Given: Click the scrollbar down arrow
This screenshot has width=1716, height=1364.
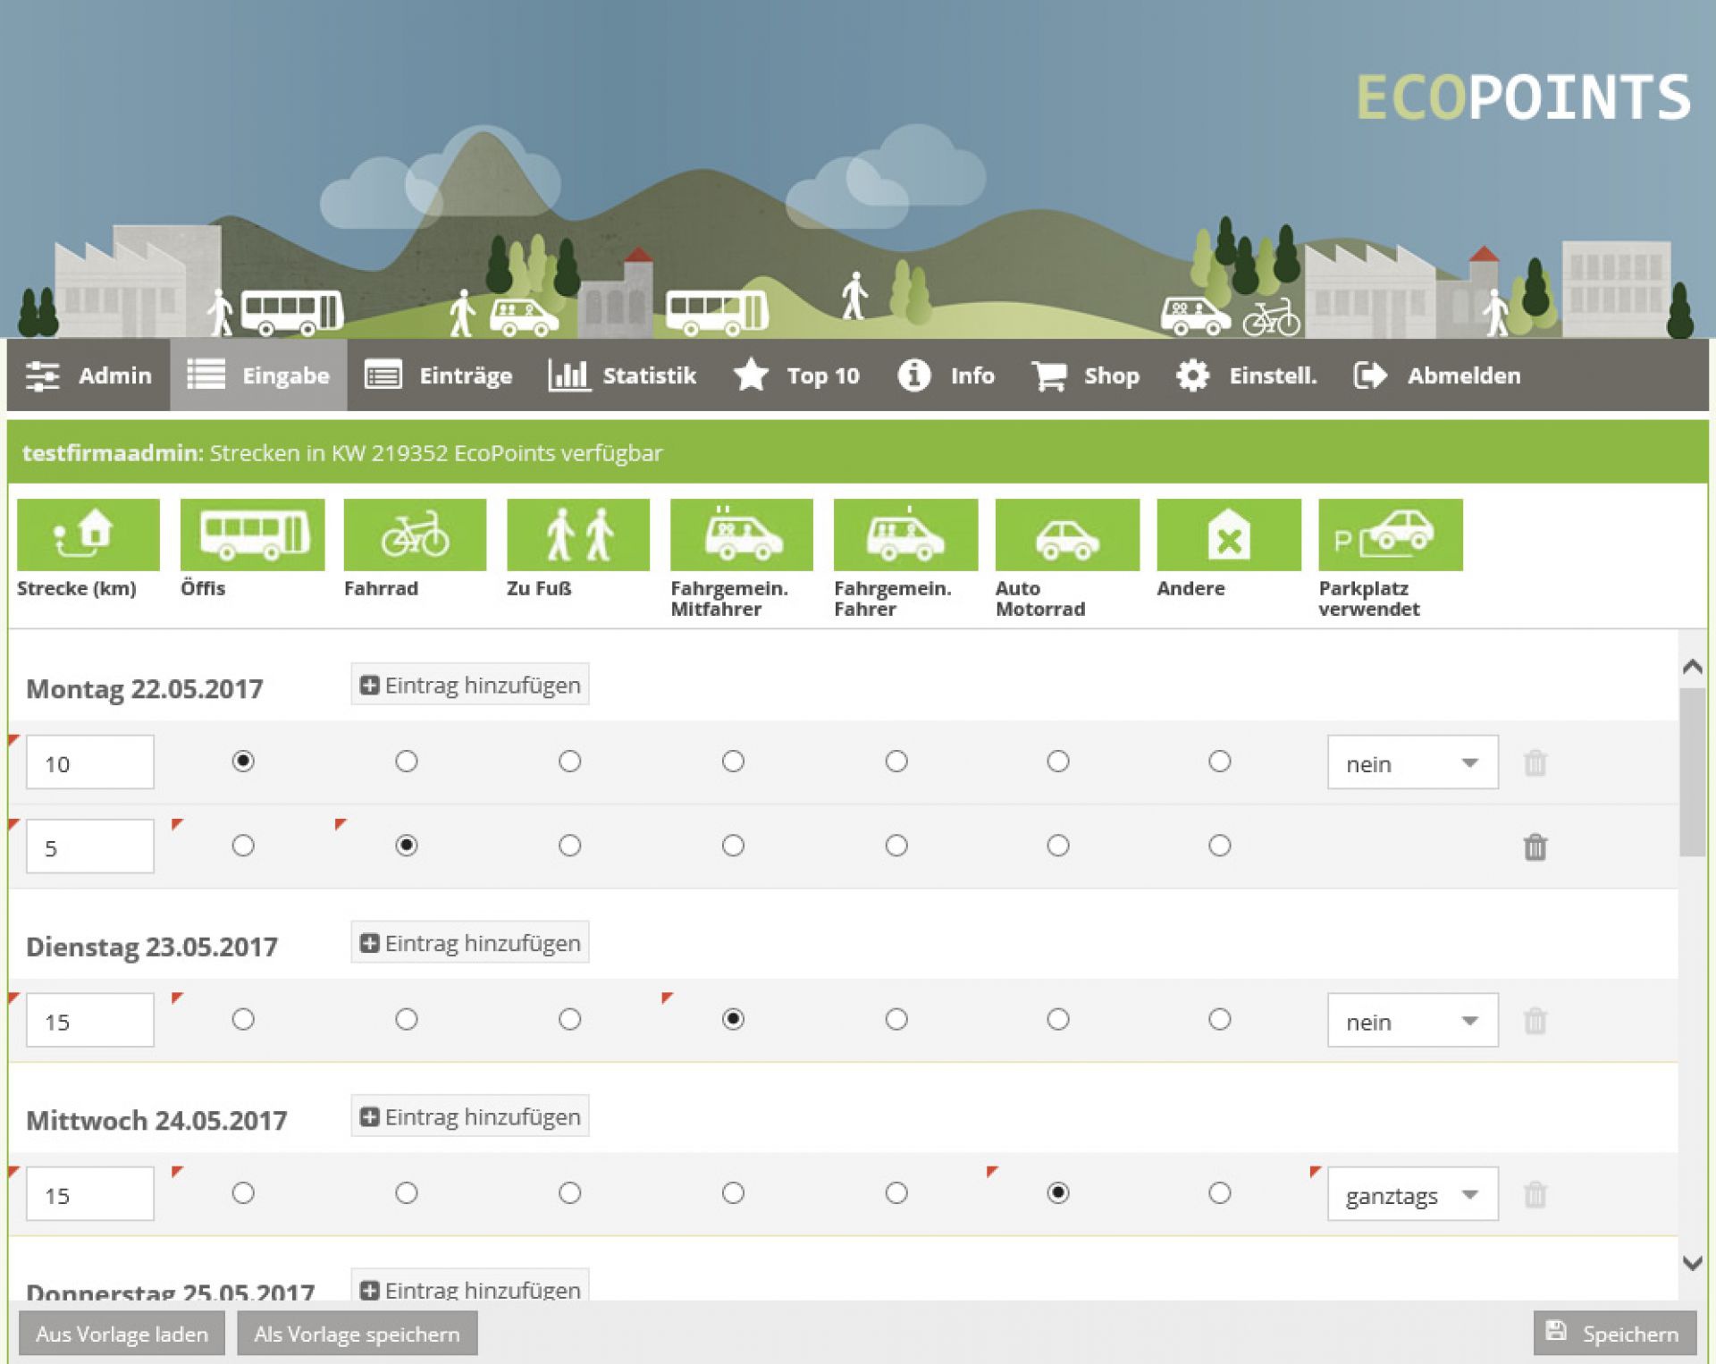Looking at the screenshot, I should [1692, 1263].
